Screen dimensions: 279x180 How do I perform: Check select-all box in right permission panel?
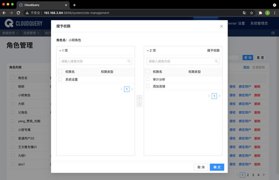tap(148, 71)
